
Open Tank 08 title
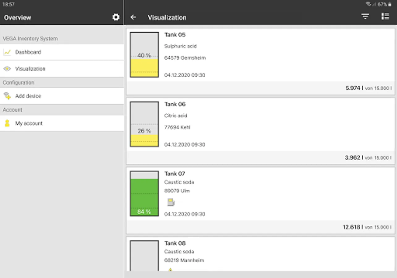tap(175, 243)
